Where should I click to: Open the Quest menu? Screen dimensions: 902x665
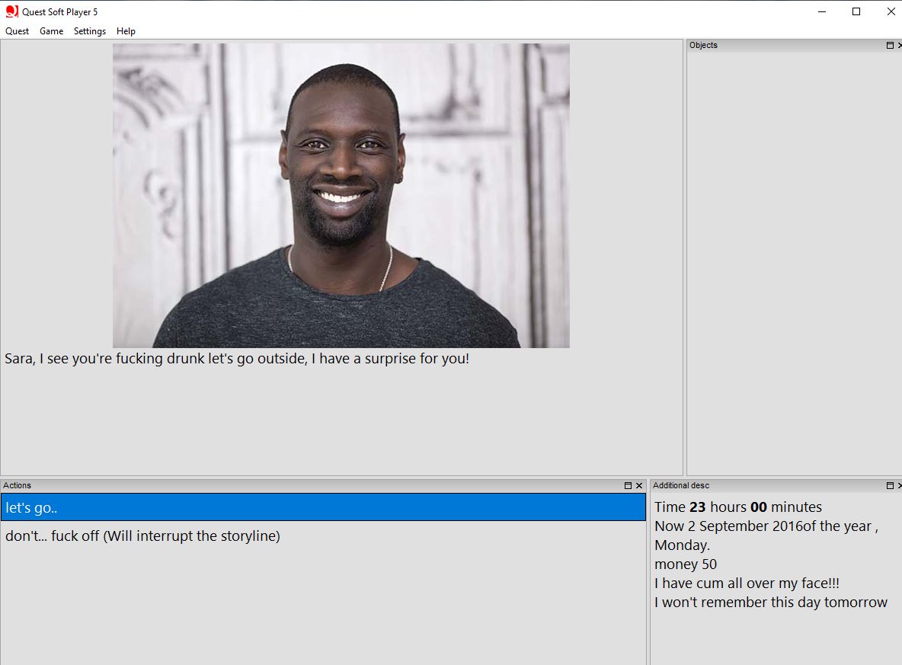(17, 31)
